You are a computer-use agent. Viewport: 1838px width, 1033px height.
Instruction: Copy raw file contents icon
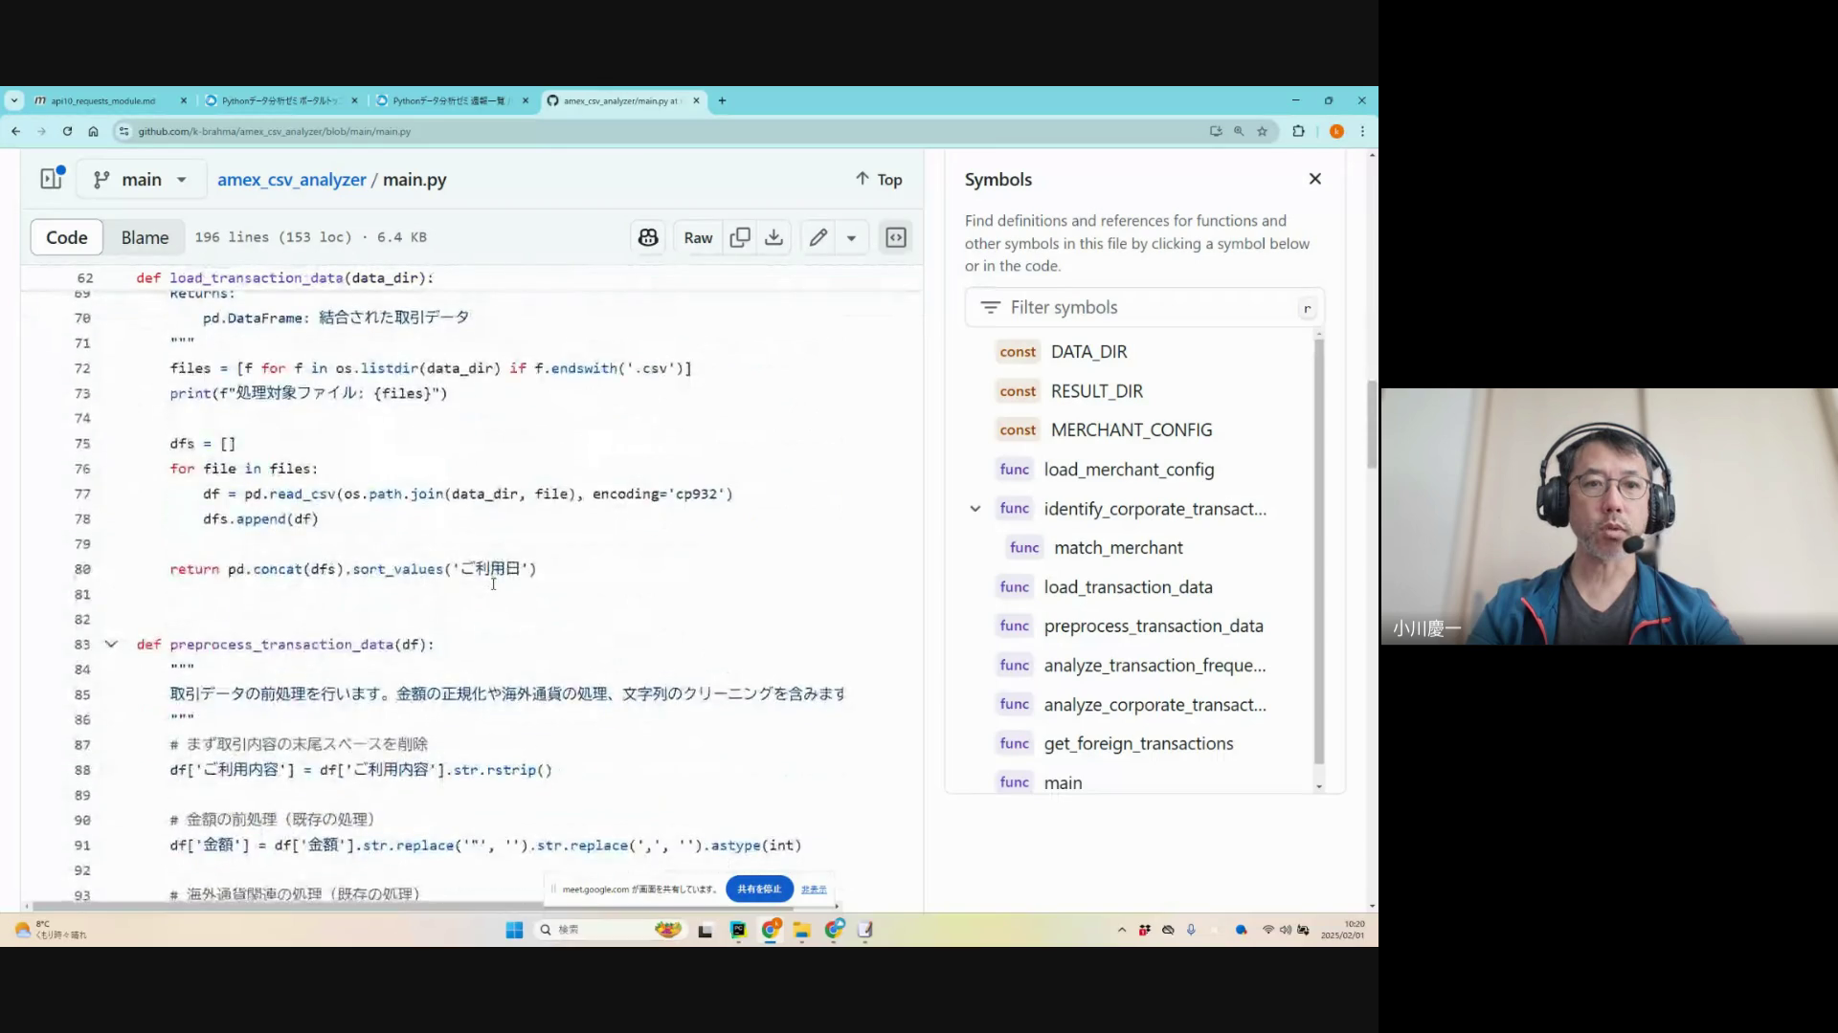[739, 237]
